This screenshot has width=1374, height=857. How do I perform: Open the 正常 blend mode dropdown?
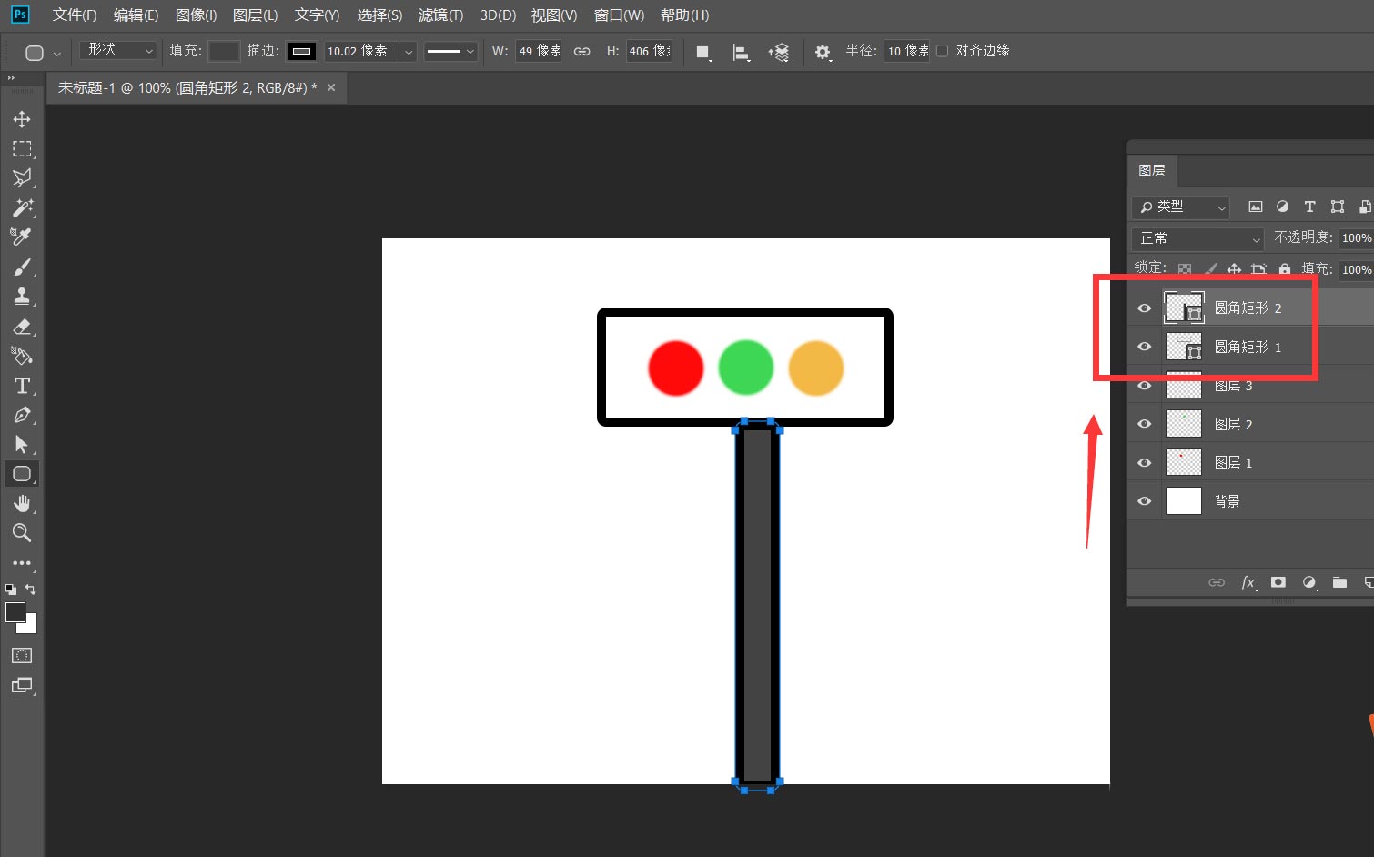(x=1197, y=238)
